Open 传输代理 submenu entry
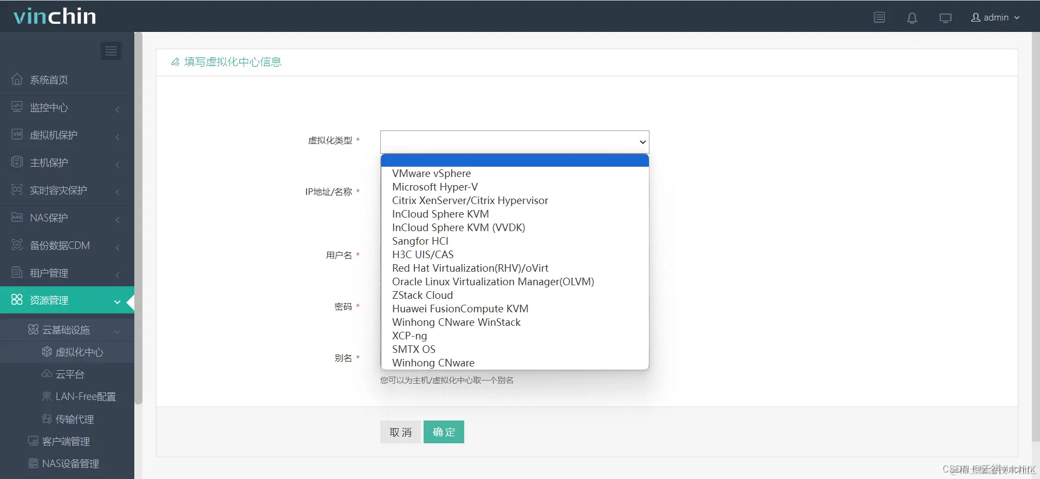Image resolution: width=1040 pixels, height=479 pixels. coord(67,419)
